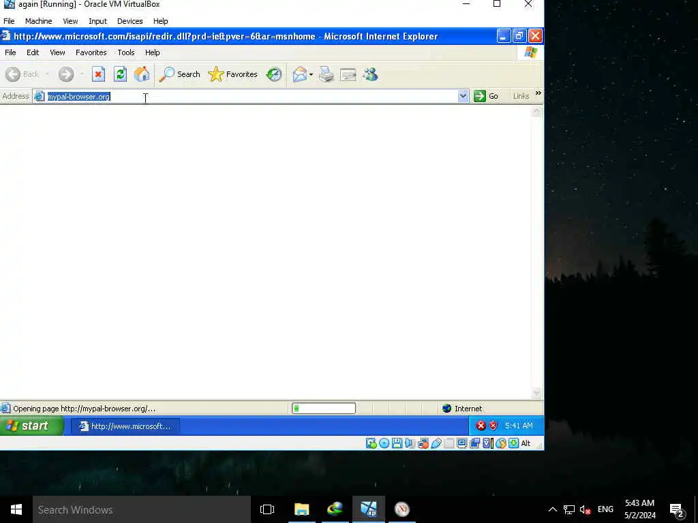Expand the Forward history dropdown arrow
698x523 pixels.
pos(82,74)
